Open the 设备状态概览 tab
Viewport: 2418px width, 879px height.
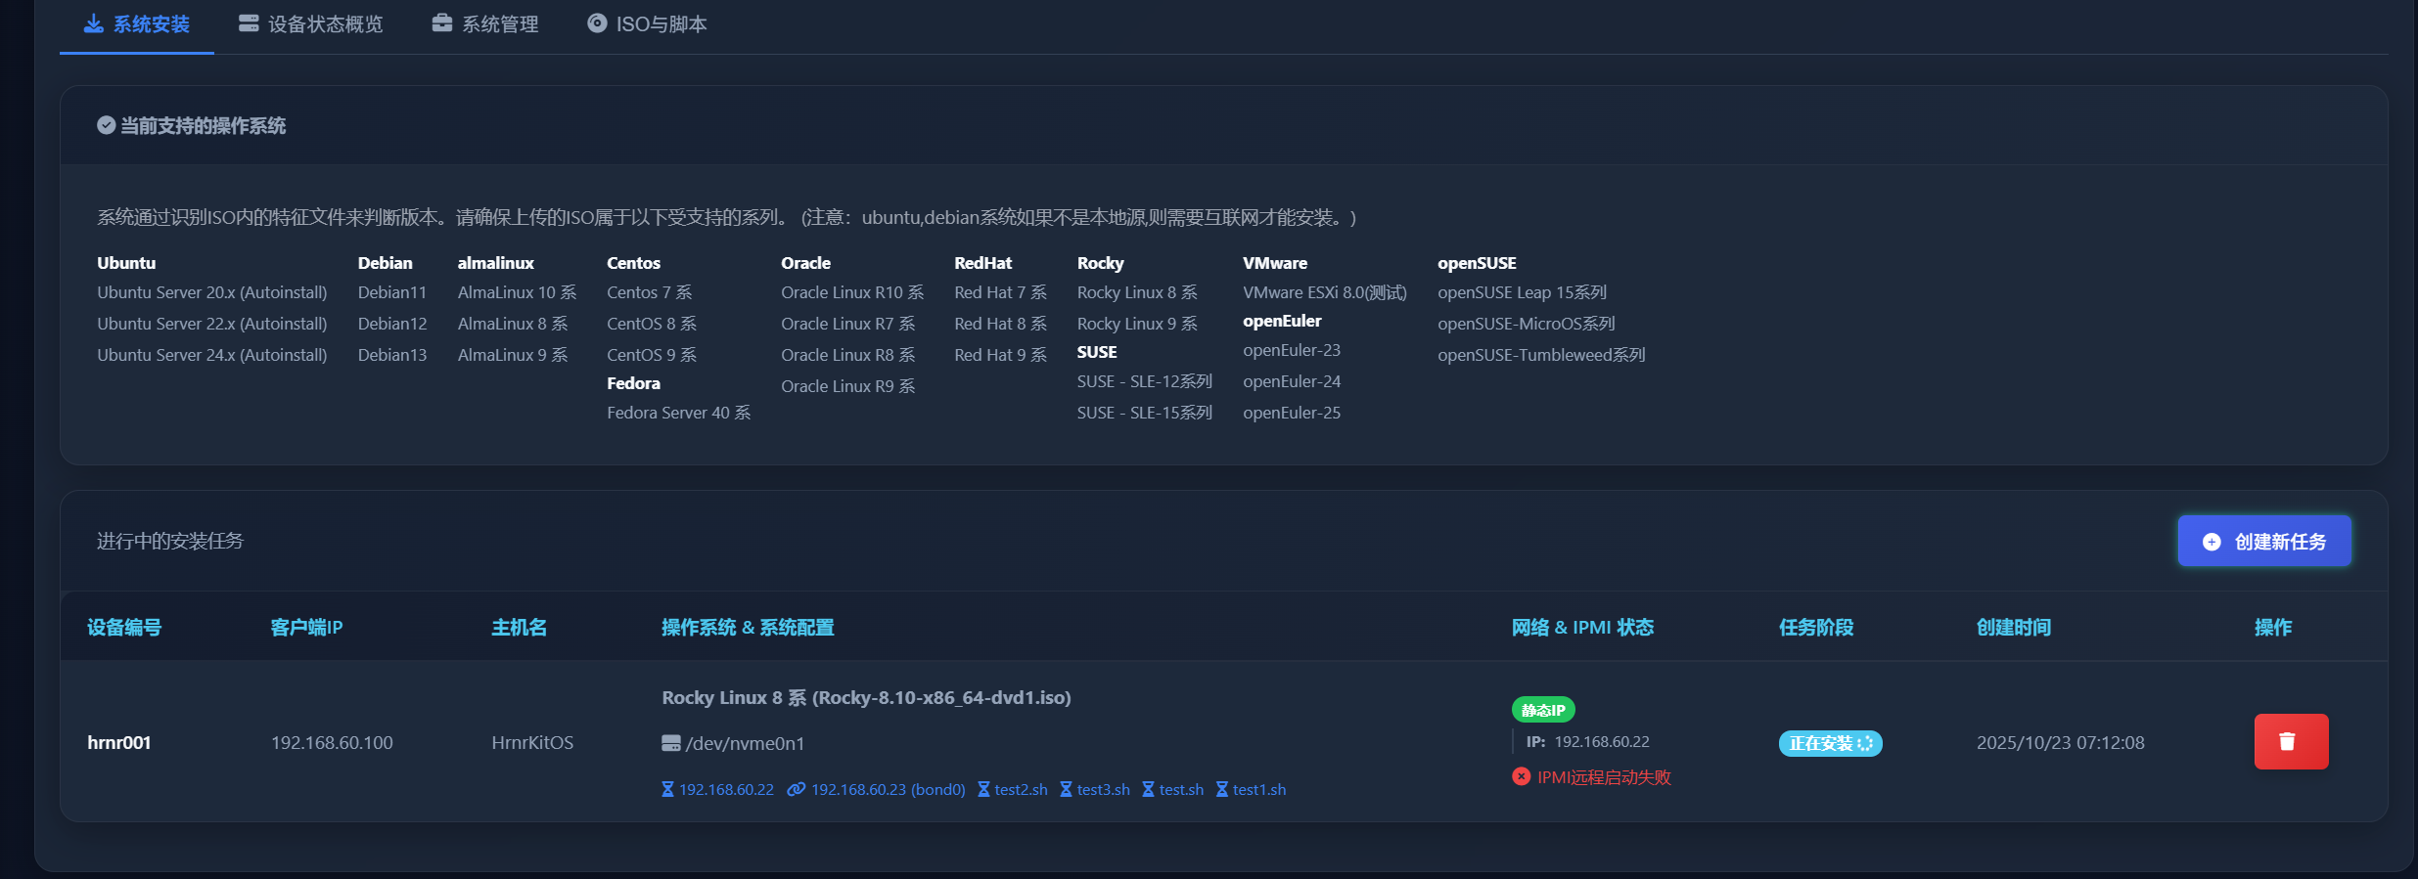point(324,24)
